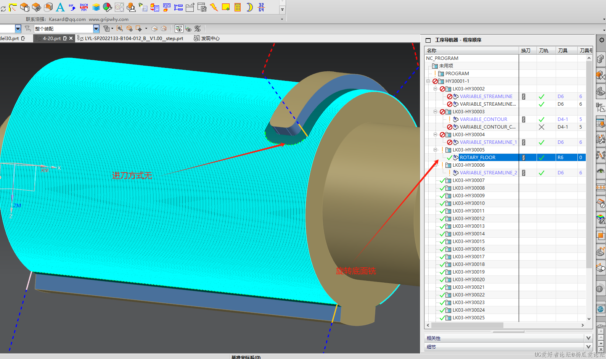606x359 pixels.
Task: Click the circles pattern icon in toolbar
Action: click(x=119, y=7)
